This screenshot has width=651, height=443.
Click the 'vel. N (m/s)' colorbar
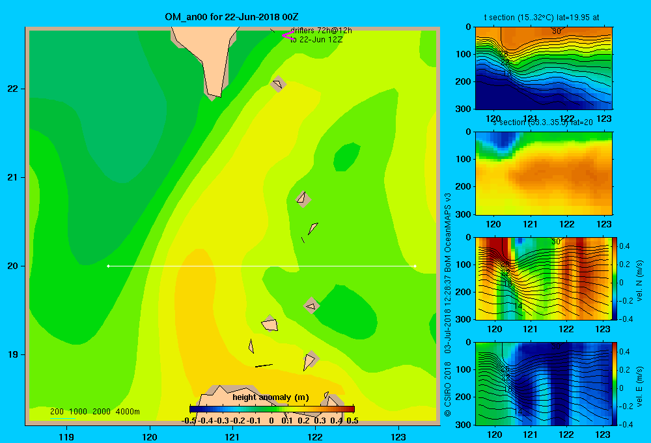click(x=615, y=278)
